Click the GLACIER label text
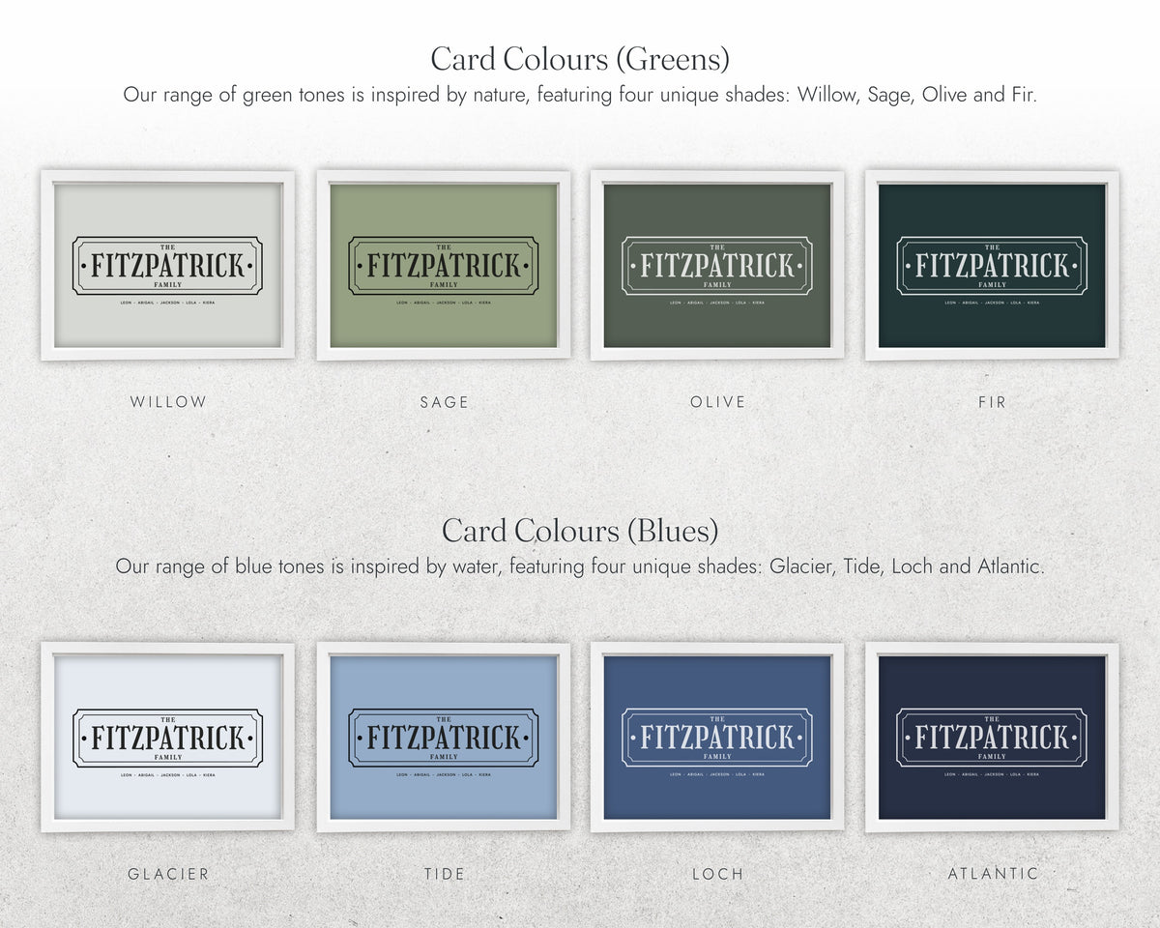 [x=169, y=874]
